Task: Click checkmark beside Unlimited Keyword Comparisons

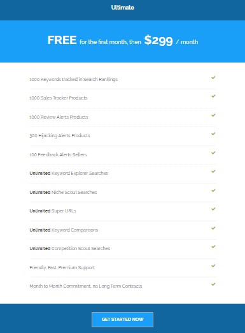Action: click(213, 228)
